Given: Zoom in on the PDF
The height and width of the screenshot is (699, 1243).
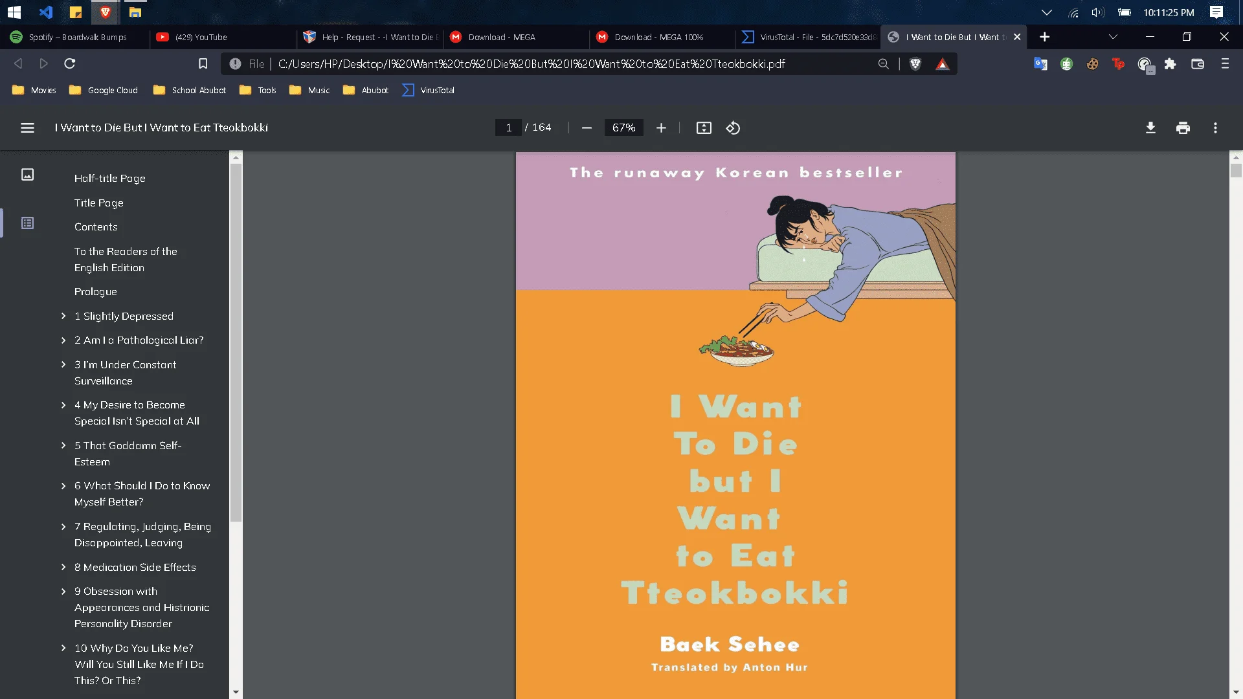Looking at the screenshot, I should 661,128.
